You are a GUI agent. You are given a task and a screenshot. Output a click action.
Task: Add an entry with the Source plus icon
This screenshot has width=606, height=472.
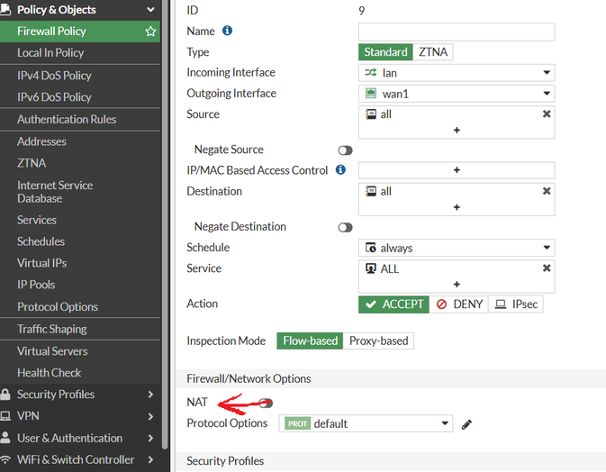click(x=457, y=131)
